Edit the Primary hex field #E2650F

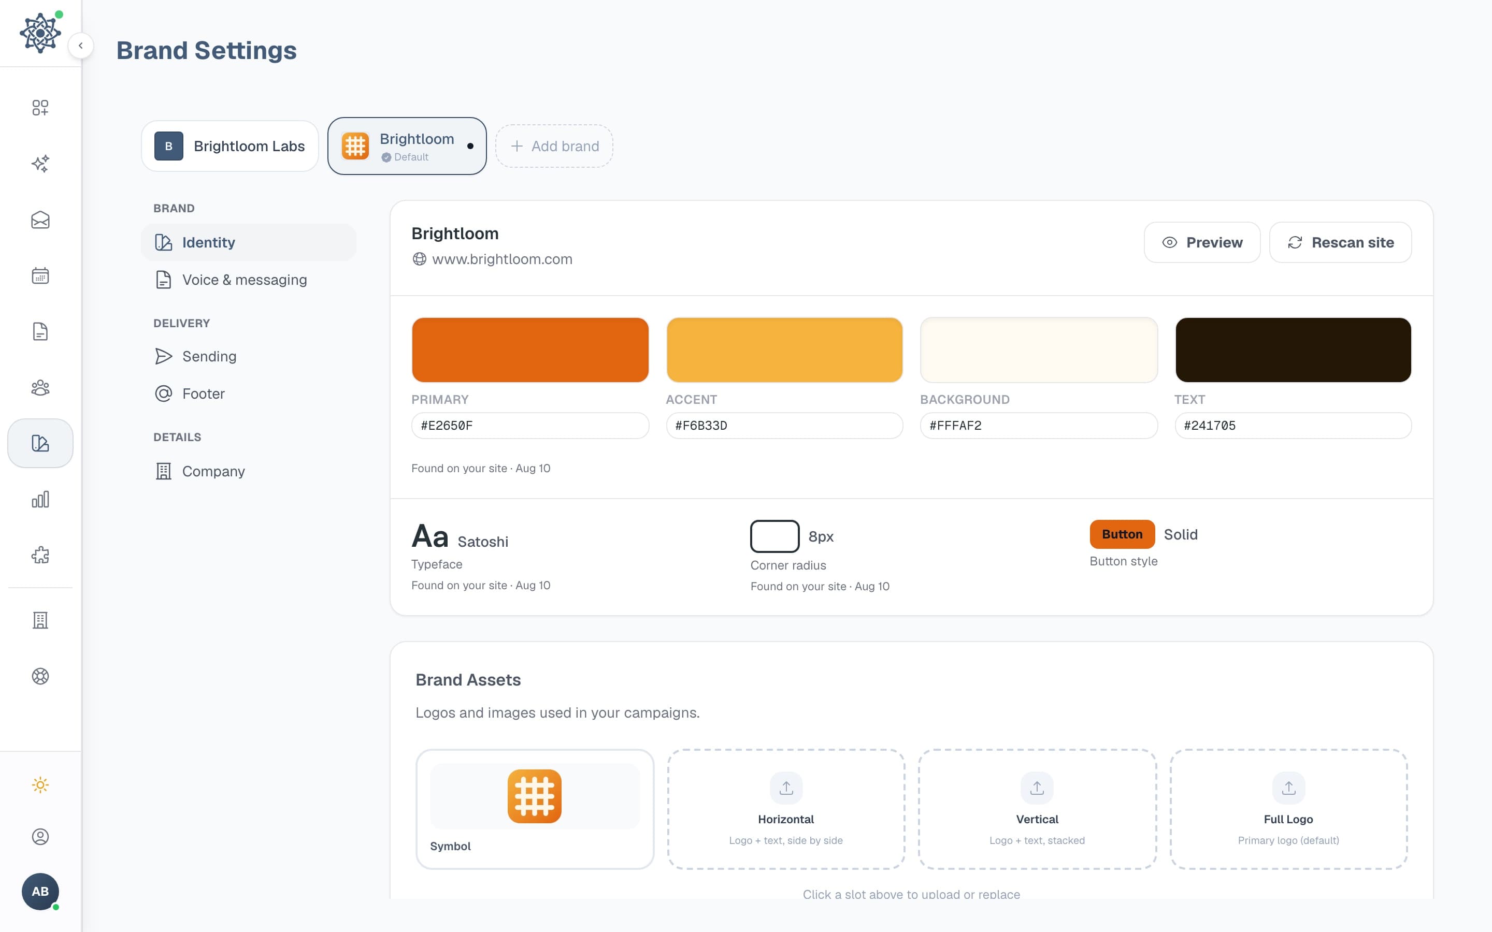pyautogui.click(x=530, y=425)
